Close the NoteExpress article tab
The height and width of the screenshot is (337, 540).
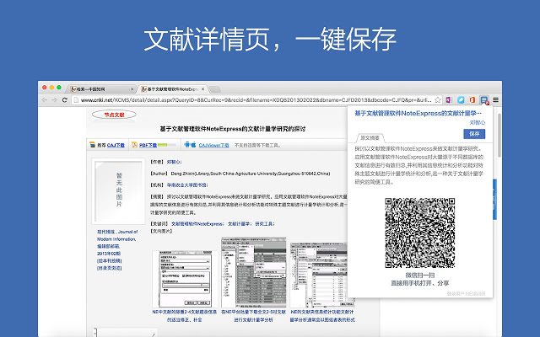202,89
